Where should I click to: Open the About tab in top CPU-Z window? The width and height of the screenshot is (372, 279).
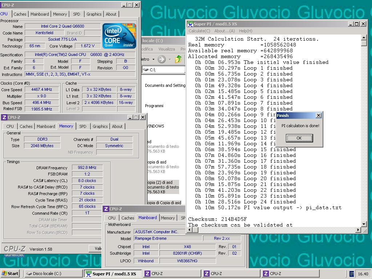click(111, 14)
